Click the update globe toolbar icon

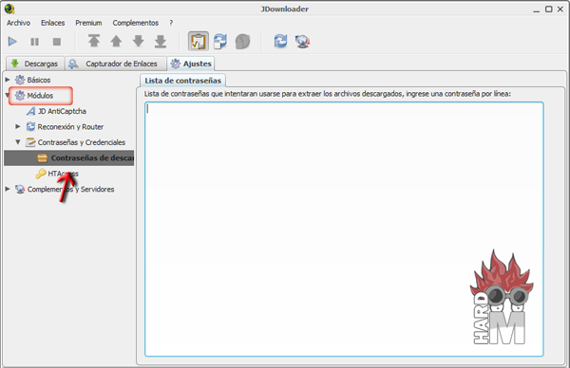[302, 42]
